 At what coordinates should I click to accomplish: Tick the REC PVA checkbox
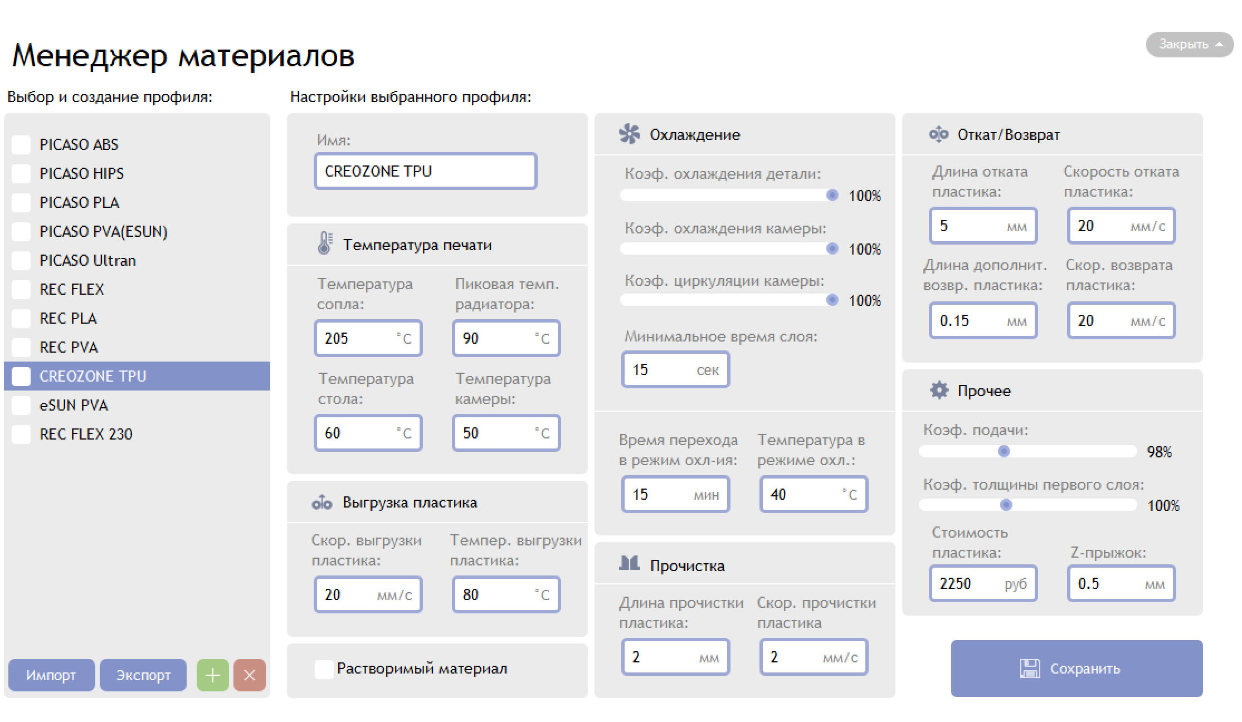(x=21, y=347)
